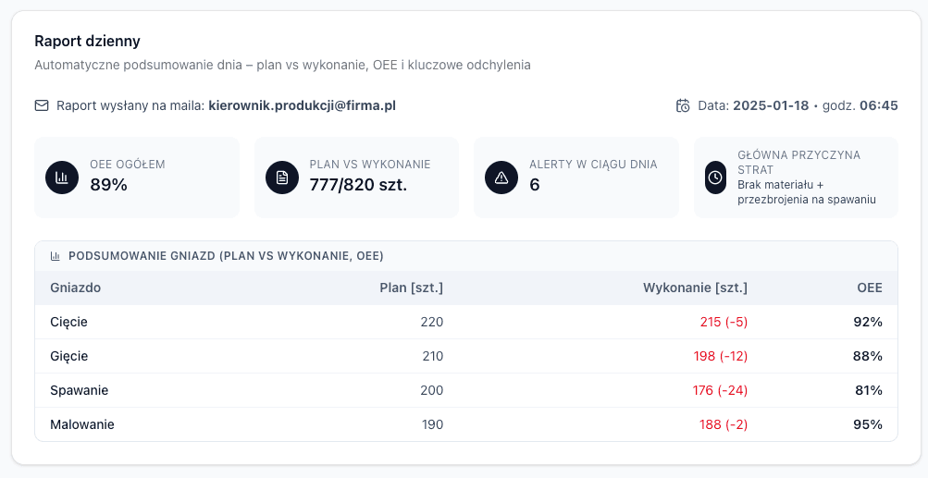
Task: Open the kierownik.produkcji@firma.pl email address
Action: (x=302, y=105)
